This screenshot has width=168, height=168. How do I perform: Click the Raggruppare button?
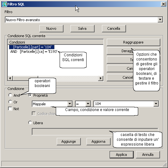pos(133,42)
